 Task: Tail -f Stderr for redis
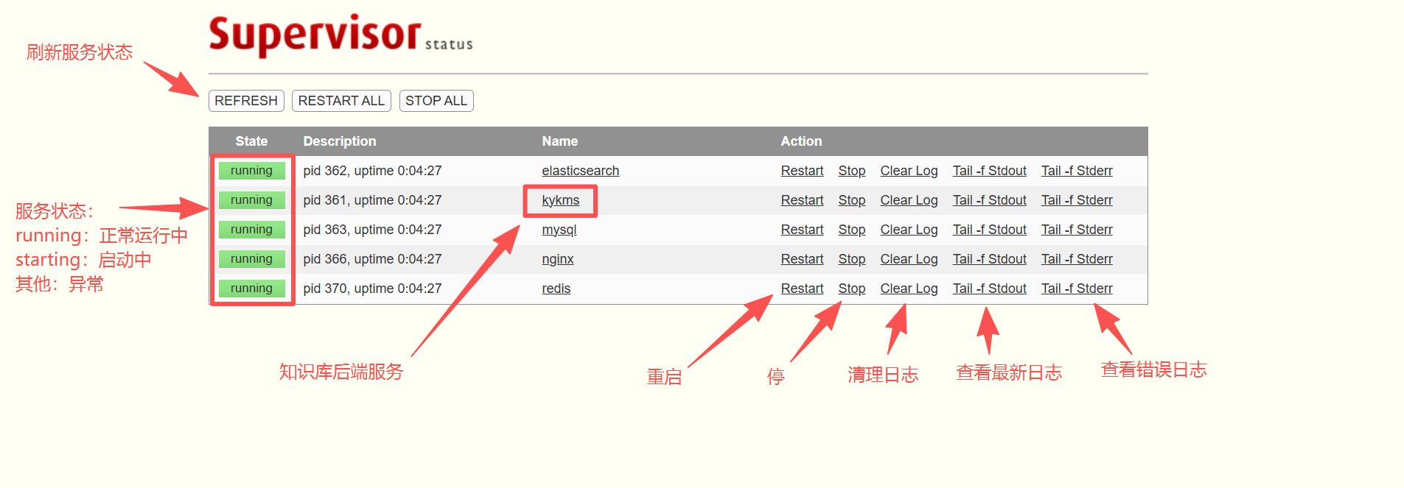click(1076, 289)
